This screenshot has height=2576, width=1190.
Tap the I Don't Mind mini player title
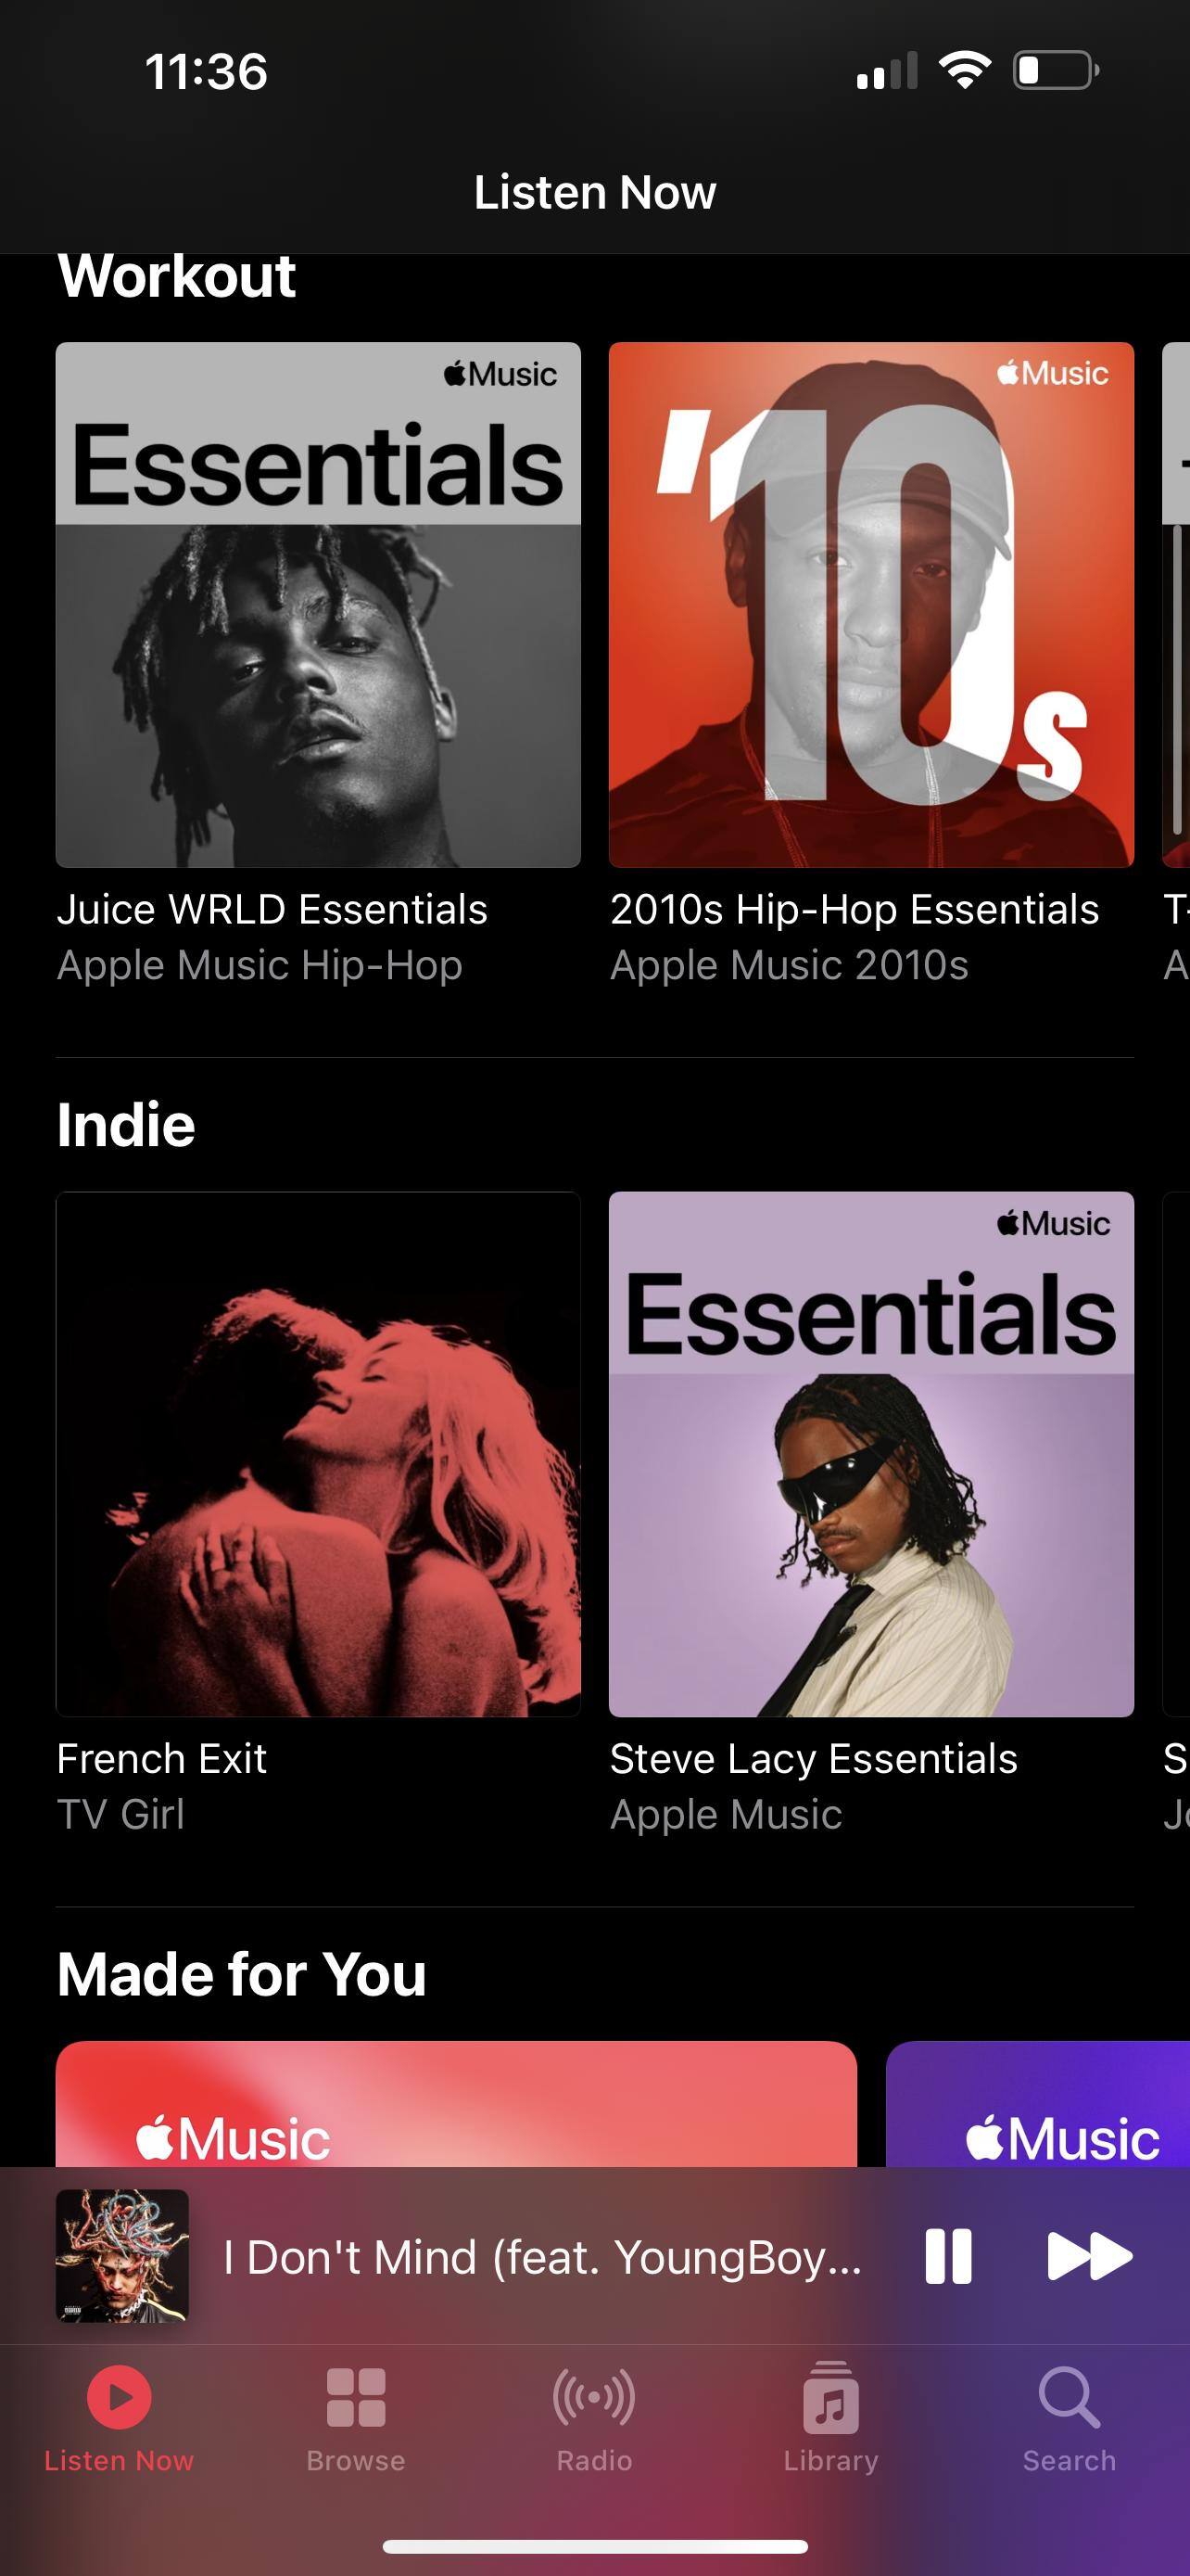click(542, 2257)
